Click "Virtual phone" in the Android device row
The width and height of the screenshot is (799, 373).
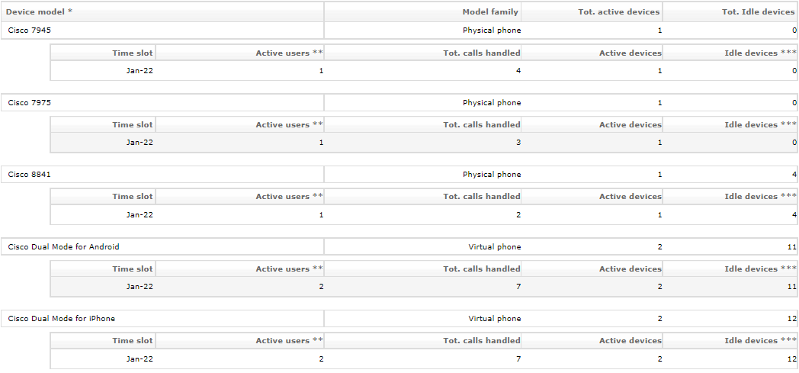(495, 247)
